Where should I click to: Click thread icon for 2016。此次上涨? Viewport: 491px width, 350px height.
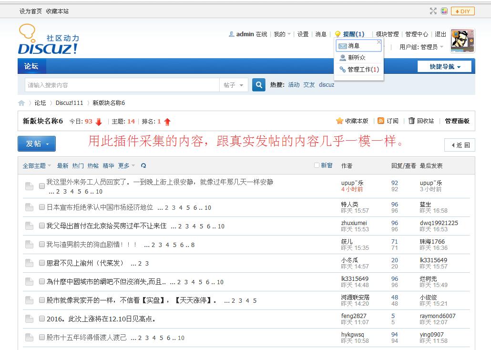click(x=30, y=319)
